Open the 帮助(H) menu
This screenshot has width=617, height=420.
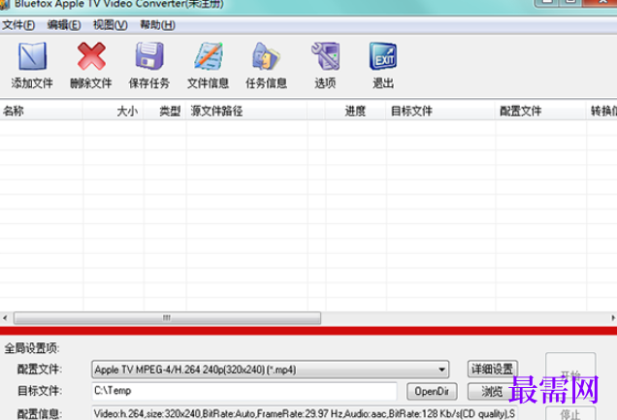point(157,25)
